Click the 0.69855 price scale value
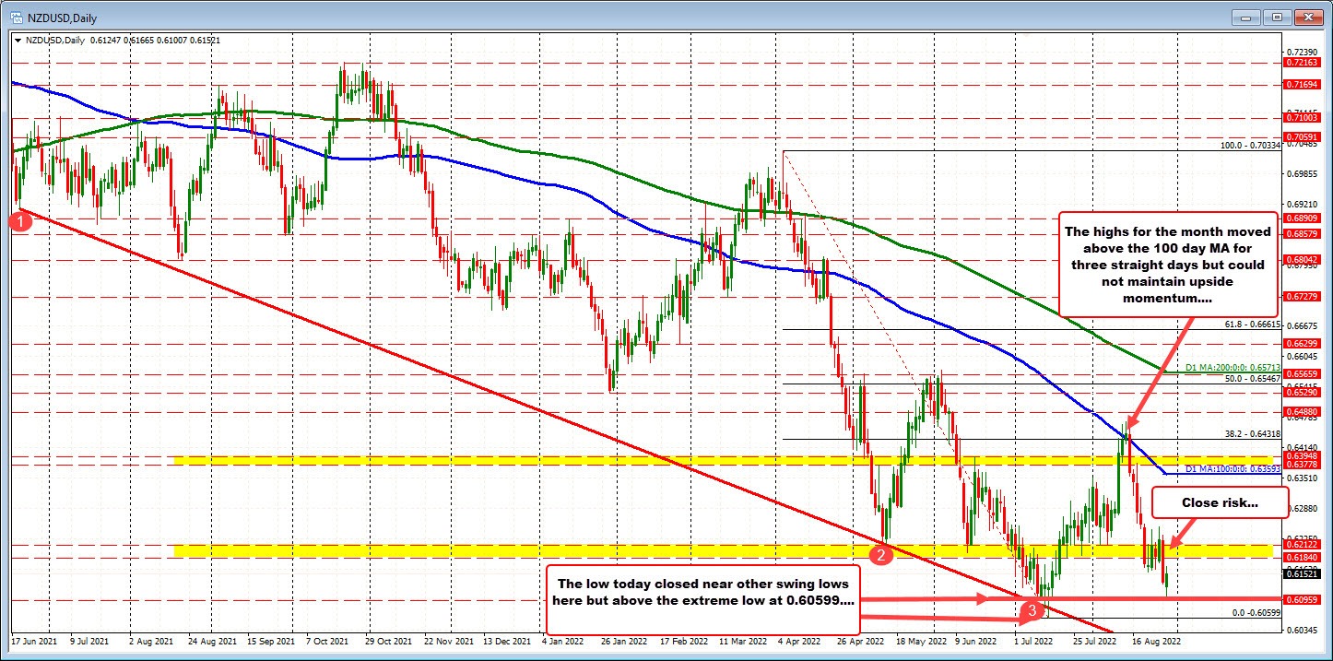The width and height of the screenshot is (1333, 661). [x=1301, y=173]
